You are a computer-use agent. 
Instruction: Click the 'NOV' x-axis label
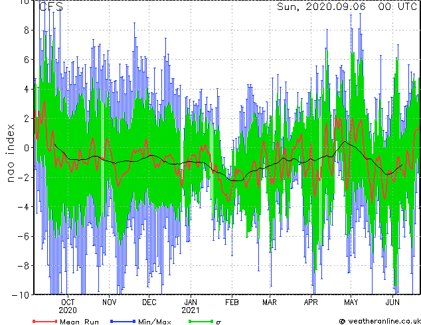110,302
